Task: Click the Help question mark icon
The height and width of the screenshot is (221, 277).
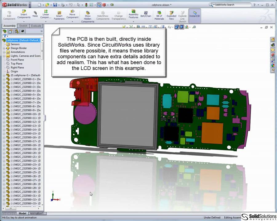Action: click(255, 5)
